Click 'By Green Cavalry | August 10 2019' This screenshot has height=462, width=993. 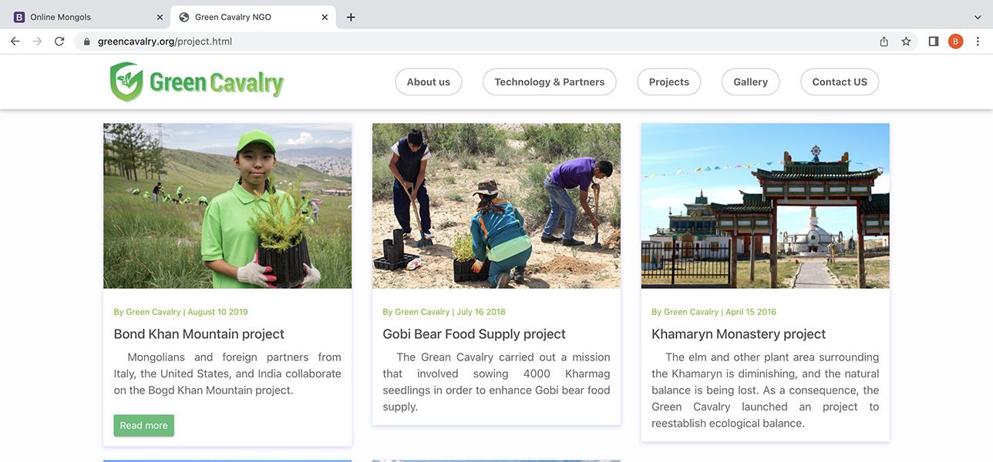[x=181, y=312]
